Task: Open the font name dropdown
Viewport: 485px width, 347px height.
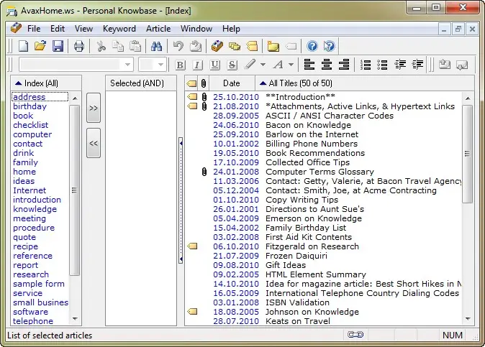Action: pyautogui.click(x=128, y=65)
